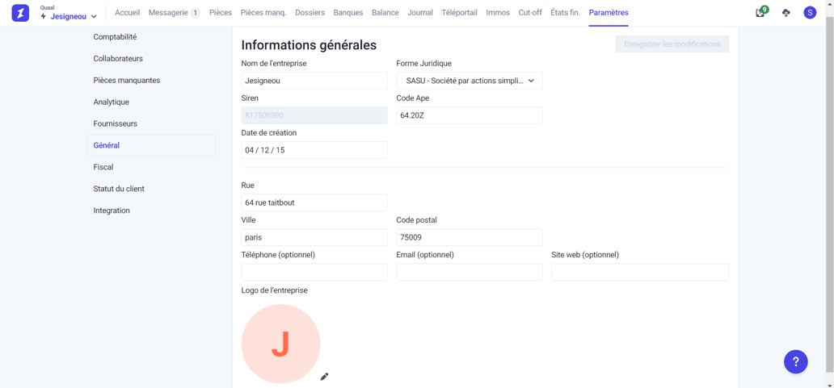The height and width of the screenshot is (388, 834).
Task: Click the Quaal logo icon
Action: tap(20, 13)
